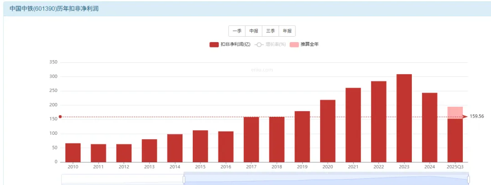
Task: Click the 2010 bar
Action: (73, 152)
